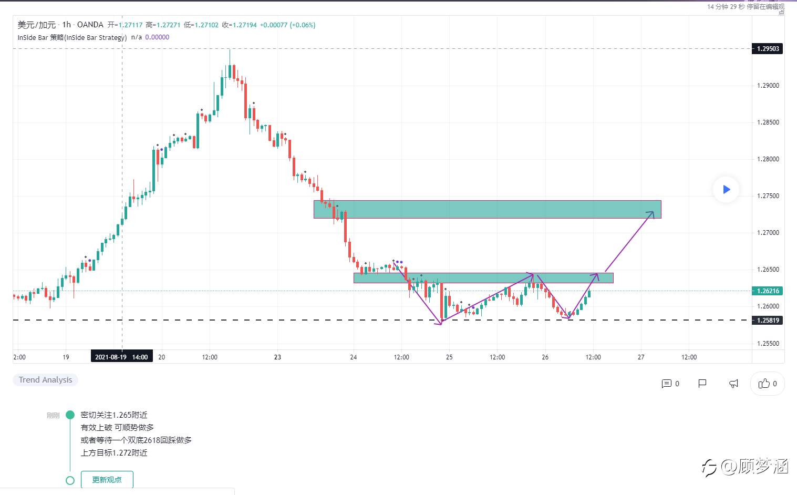
Task: Click the 1h timeframe label
Action: [x=66, y=25]
